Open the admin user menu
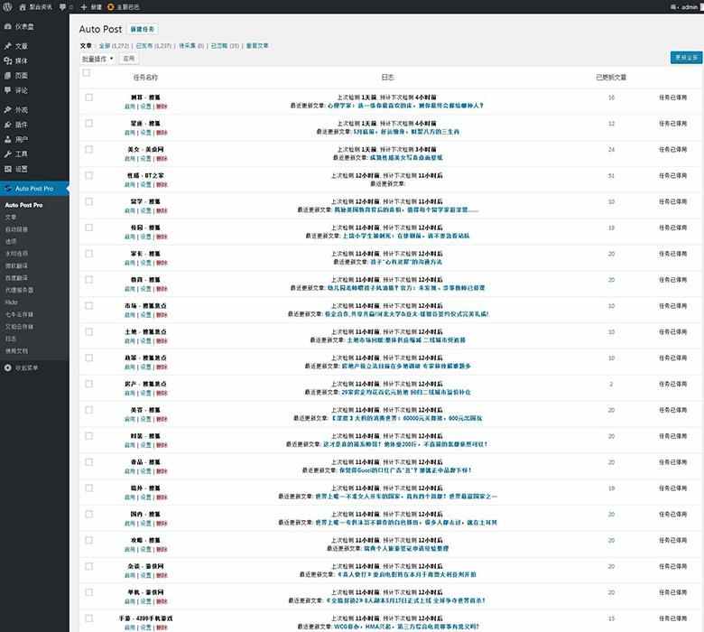The image size is (704, 632). tap(686, 7)
